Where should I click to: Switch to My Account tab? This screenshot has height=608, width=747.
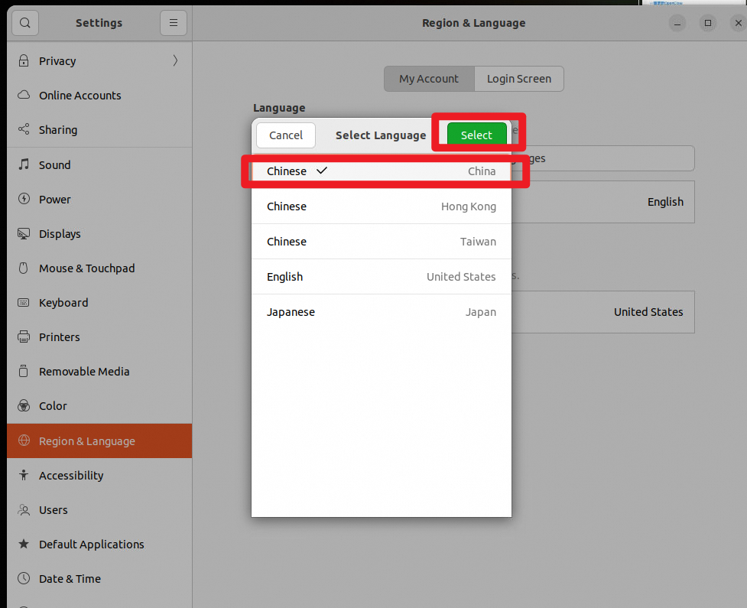click(429, 79)
